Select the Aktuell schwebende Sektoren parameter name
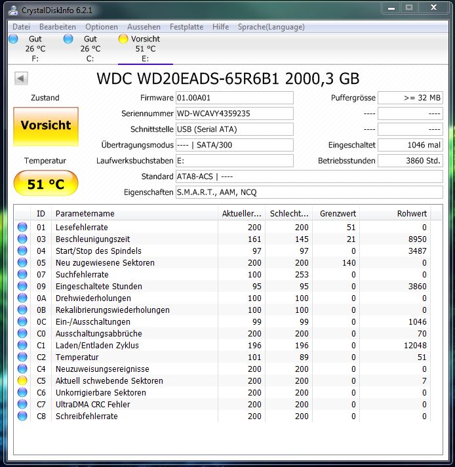The image size is (455, 467). coord(109,381)
